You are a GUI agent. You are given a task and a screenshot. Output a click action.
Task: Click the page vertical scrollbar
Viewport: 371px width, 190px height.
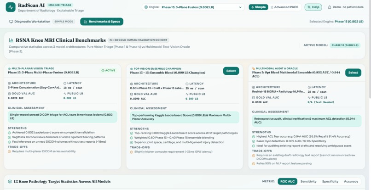(370, 50)
